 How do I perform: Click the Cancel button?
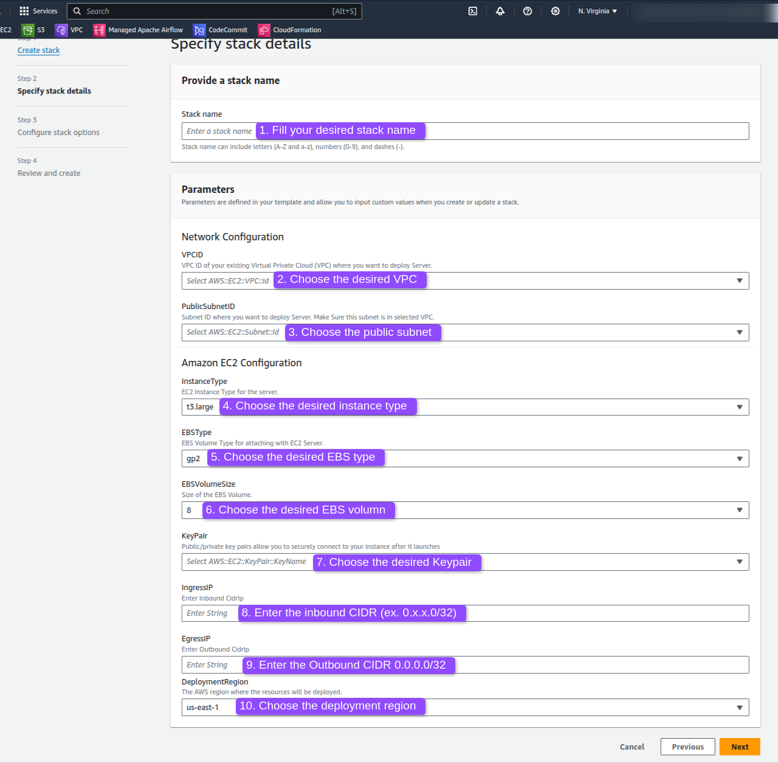pyautogui.click(x=632, y=747)
